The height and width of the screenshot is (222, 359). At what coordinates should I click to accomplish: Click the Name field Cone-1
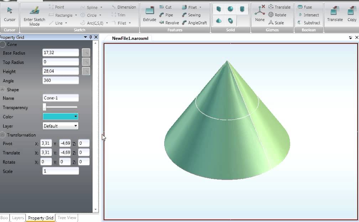tap(61, 98)
